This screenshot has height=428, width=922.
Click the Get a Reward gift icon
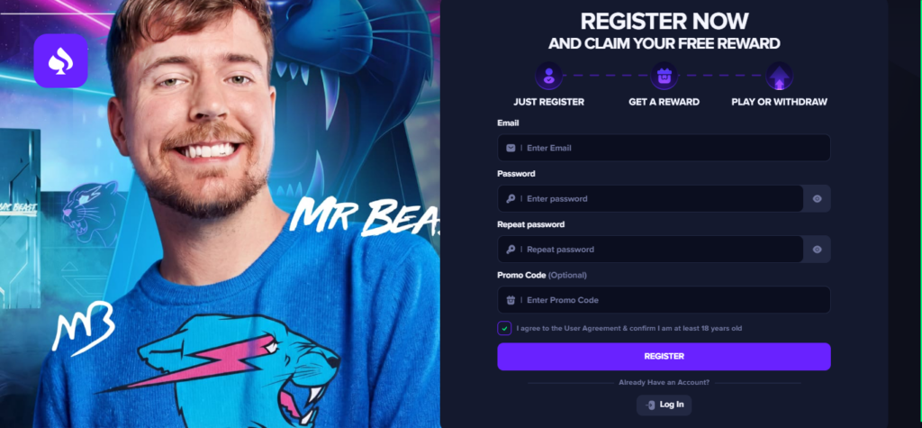pos(664,76)
